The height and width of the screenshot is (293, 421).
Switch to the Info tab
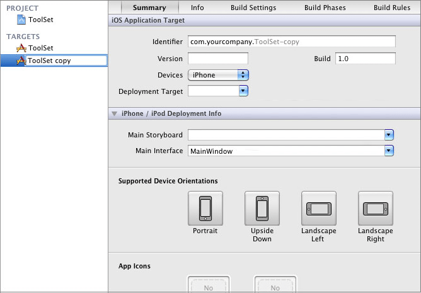point(197,8)
